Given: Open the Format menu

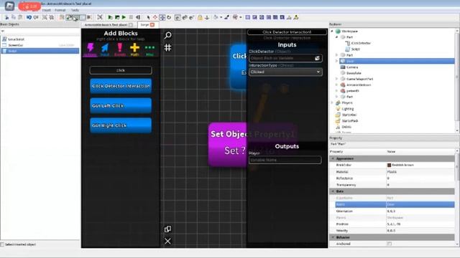Looking at the screenshot, I should click(x=60, y=10).
